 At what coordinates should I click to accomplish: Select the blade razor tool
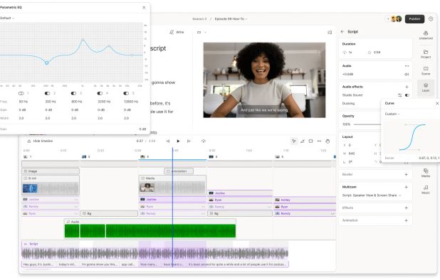point(302,141)
